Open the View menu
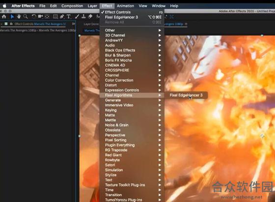Image resolution: width=275 pixels, height=202 pixels. coord(143,6)
